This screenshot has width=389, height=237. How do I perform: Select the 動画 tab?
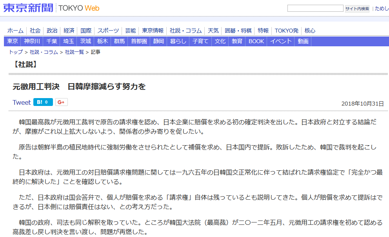click(303, 41)
